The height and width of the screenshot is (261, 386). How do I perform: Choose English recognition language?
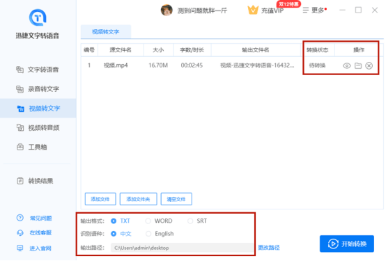coord(160,234)
